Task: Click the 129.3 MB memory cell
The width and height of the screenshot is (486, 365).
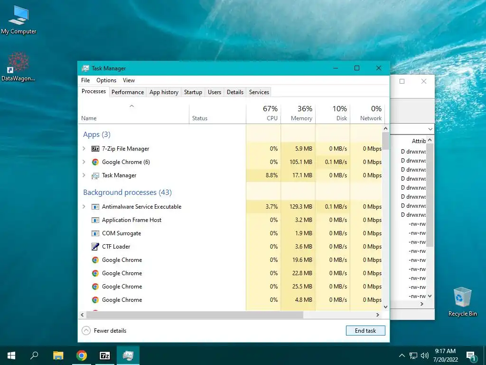Action: pyautogui.click(x=298, y=207)
